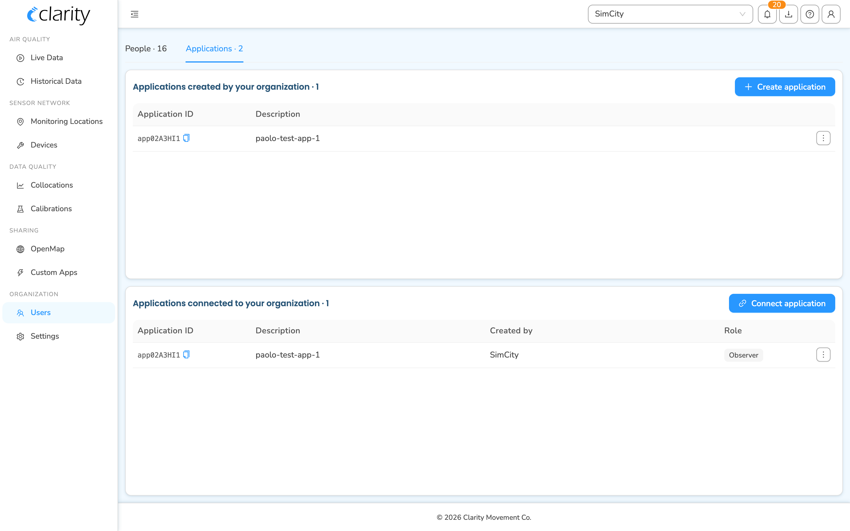This screenshot has width=850, height=531.
Task: Navigate to Monitoring Locations
Action: coord(59,121)
